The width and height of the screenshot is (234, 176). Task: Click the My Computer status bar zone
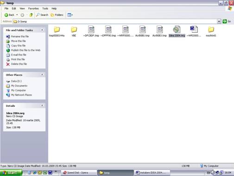point(209,166)
